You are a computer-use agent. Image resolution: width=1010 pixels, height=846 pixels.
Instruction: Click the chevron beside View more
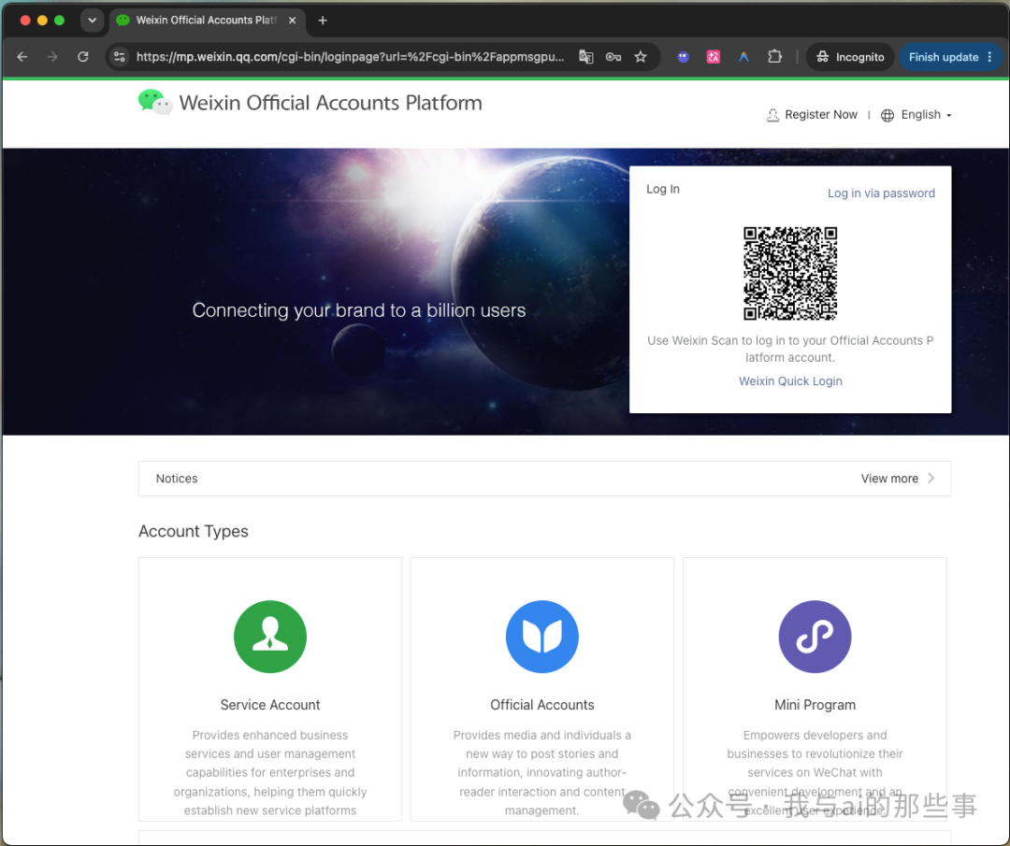(931, 479)
